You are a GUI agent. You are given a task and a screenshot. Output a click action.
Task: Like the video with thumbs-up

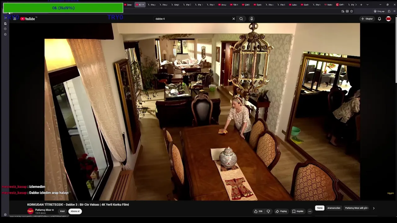click(x=258, y=211)
